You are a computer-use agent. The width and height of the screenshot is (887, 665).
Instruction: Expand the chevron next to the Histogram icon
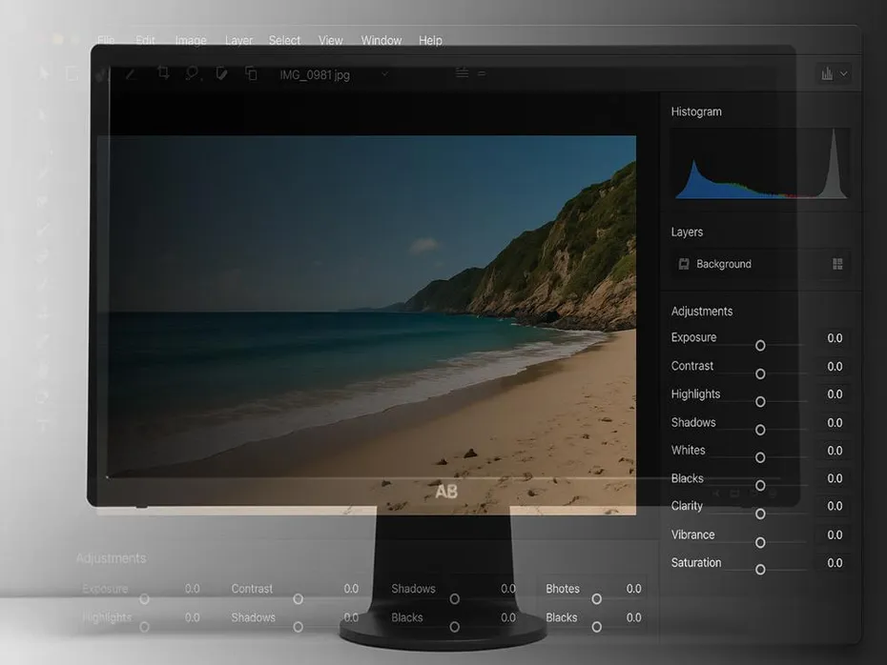tap(843, 72)
